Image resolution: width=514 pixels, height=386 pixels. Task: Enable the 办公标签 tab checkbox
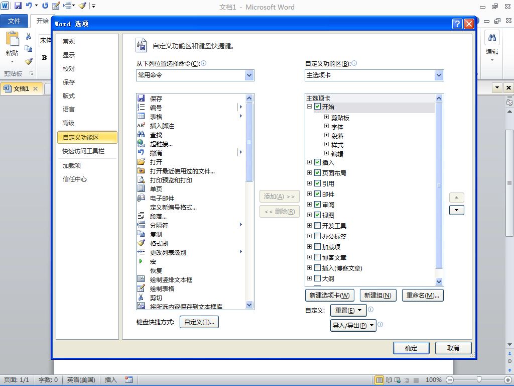click(317, 236)
